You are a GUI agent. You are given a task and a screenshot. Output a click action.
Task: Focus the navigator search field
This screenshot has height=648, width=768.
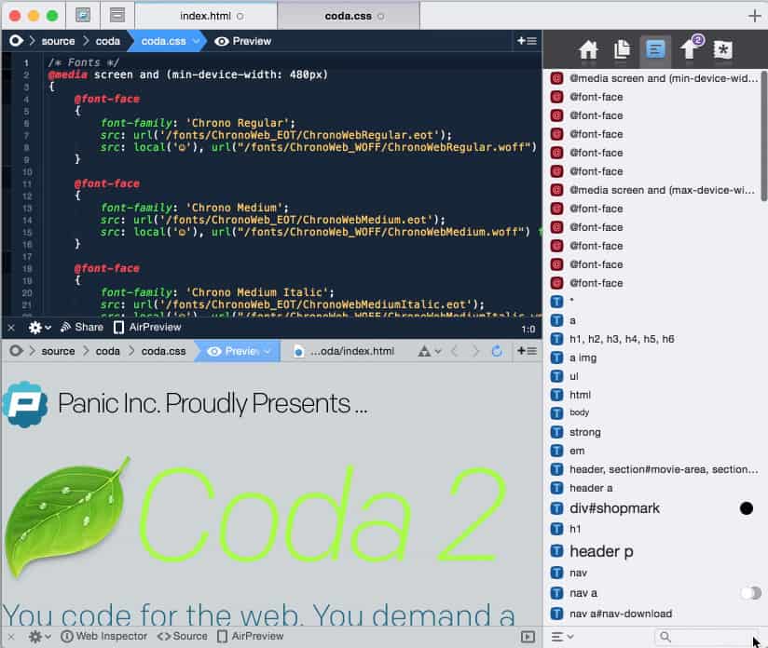point(706,636)
